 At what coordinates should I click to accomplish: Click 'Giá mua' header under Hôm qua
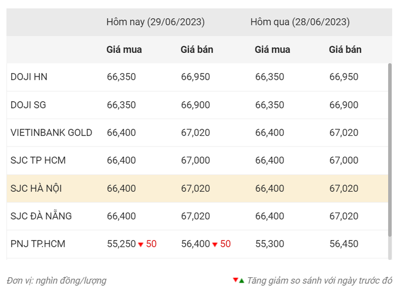coord(272,50)
